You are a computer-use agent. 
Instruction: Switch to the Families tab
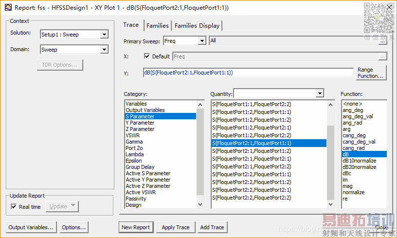click(x=158, y=26)
